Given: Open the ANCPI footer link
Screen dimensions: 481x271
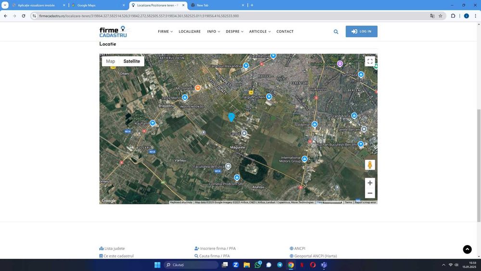Looking at the screenshot, I should tap(297, 248).
